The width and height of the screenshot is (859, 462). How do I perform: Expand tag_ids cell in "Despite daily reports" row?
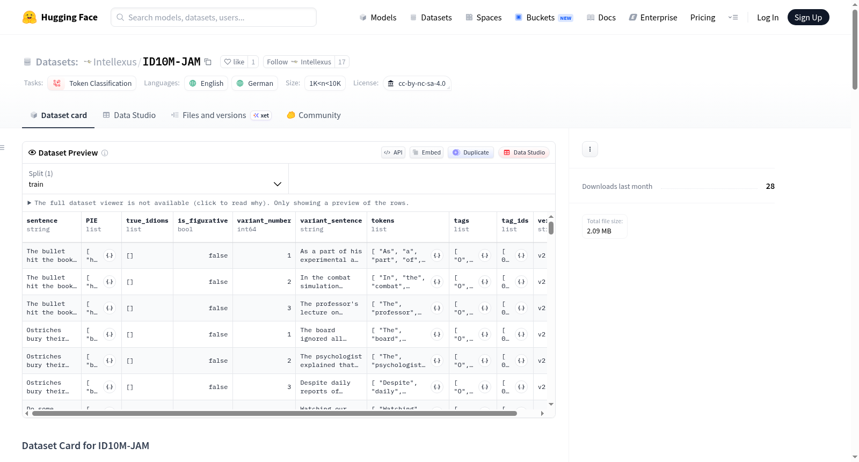521,387
